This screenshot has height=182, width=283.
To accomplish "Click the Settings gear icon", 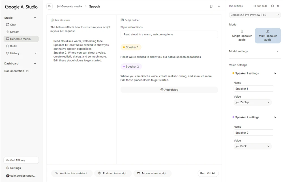I will click(x=8, y=168).
